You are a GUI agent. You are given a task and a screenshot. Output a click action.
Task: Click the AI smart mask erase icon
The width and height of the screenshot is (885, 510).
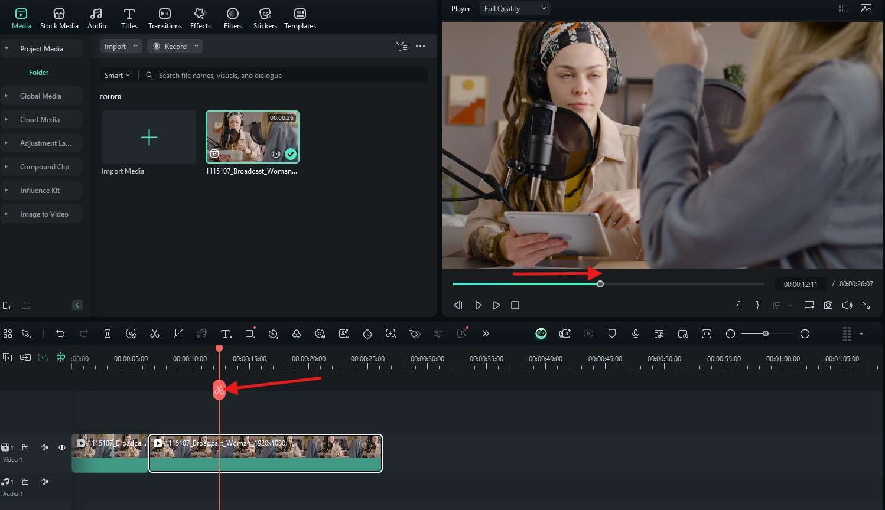pos(131,334)
